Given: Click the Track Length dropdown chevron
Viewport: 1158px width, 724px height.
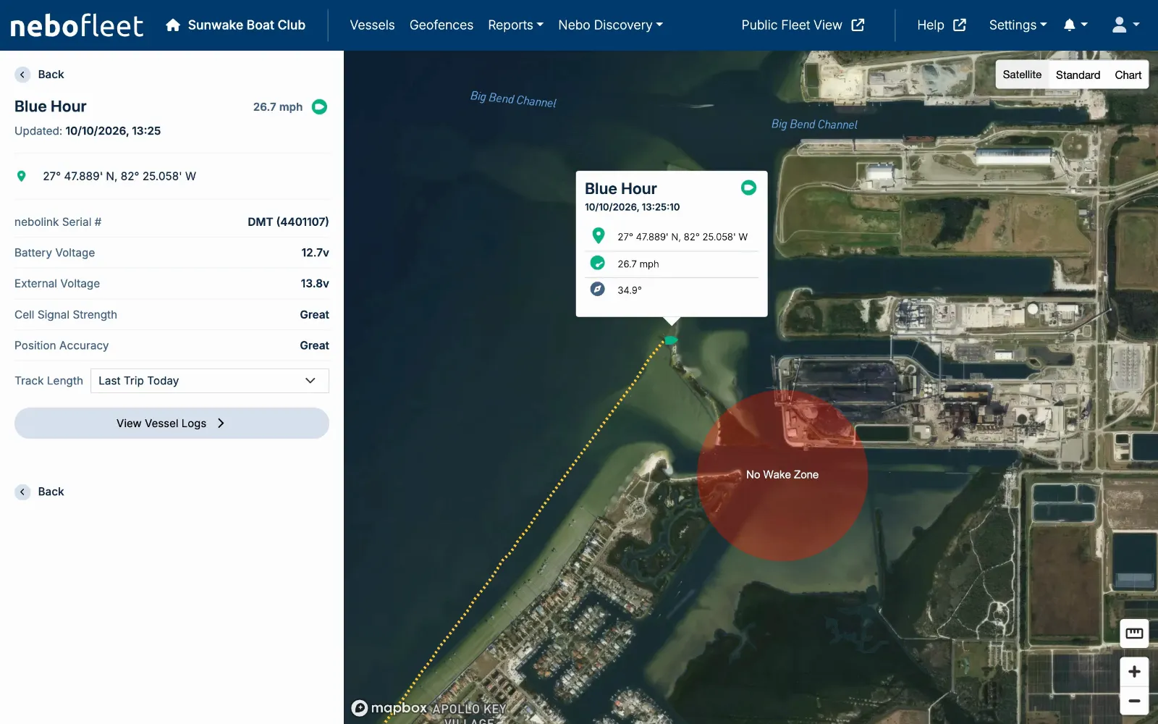Looking at the screenshot, I should pos(310,381).
